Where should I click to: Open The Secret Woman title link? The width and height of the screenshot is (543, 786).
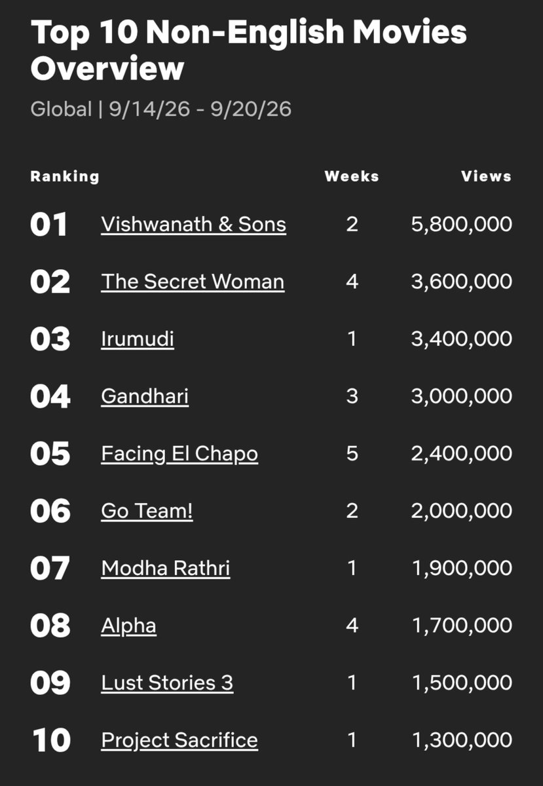(193, 282)
